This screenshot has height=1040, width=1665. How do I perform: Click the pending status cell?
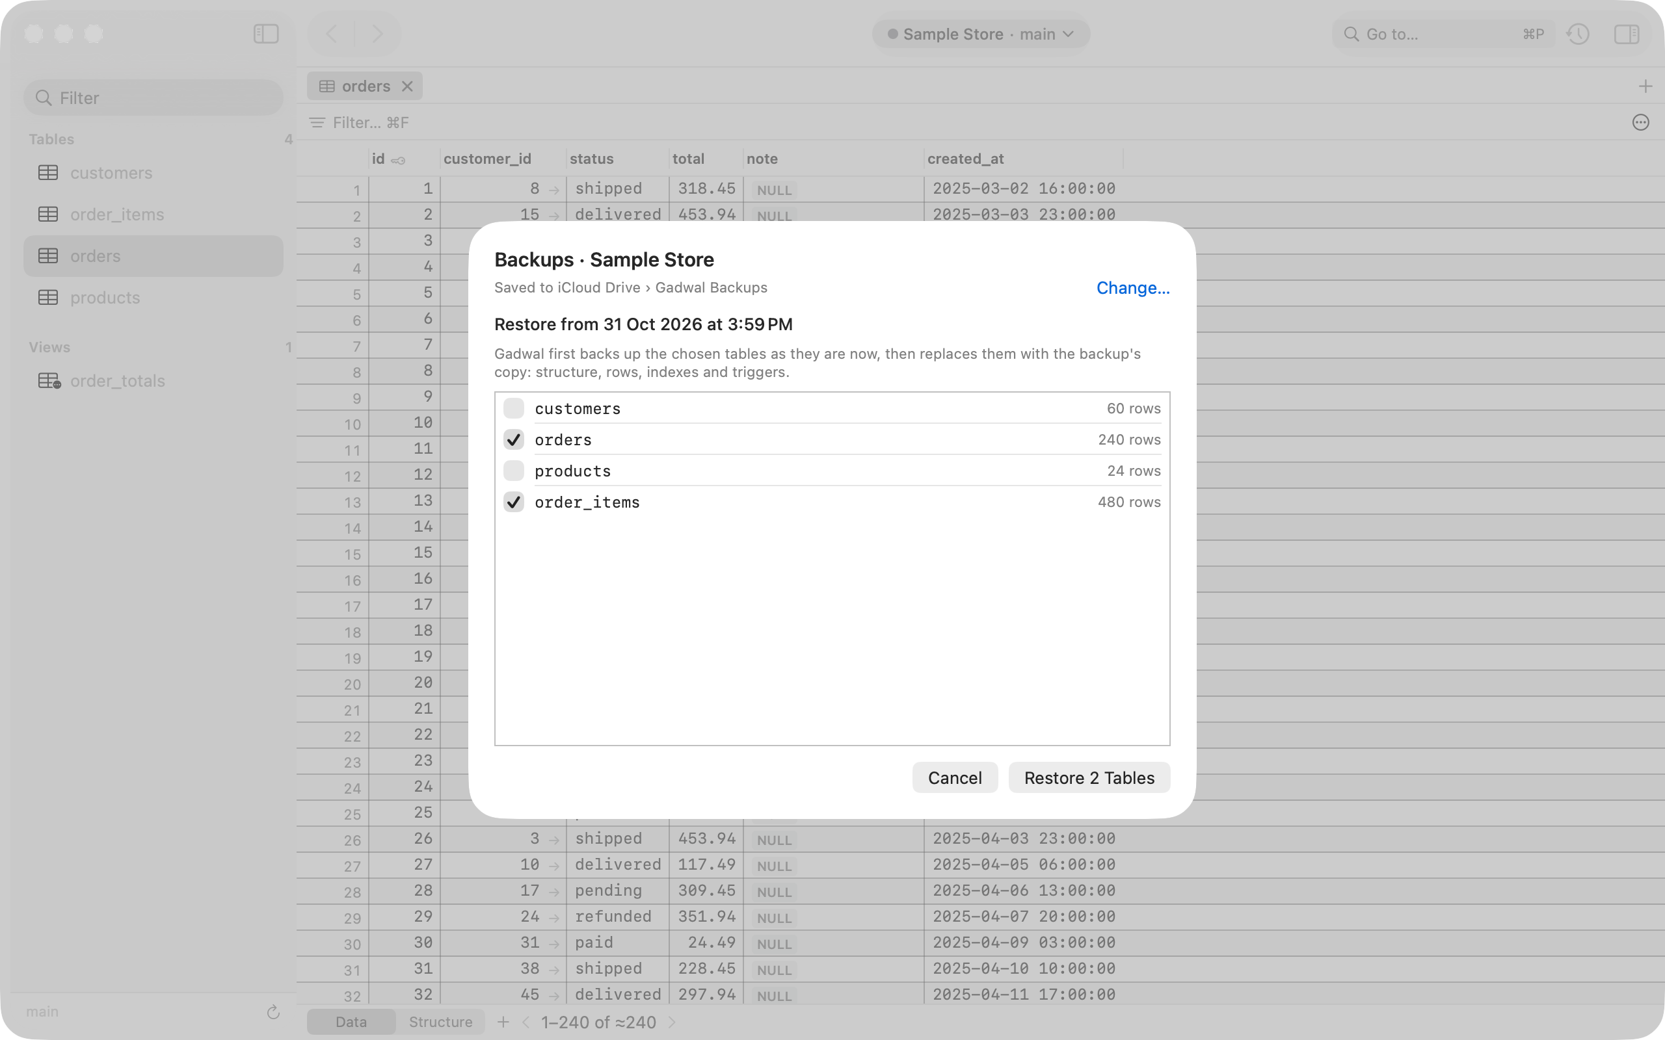pyautogui.click(x=617, y=890)
